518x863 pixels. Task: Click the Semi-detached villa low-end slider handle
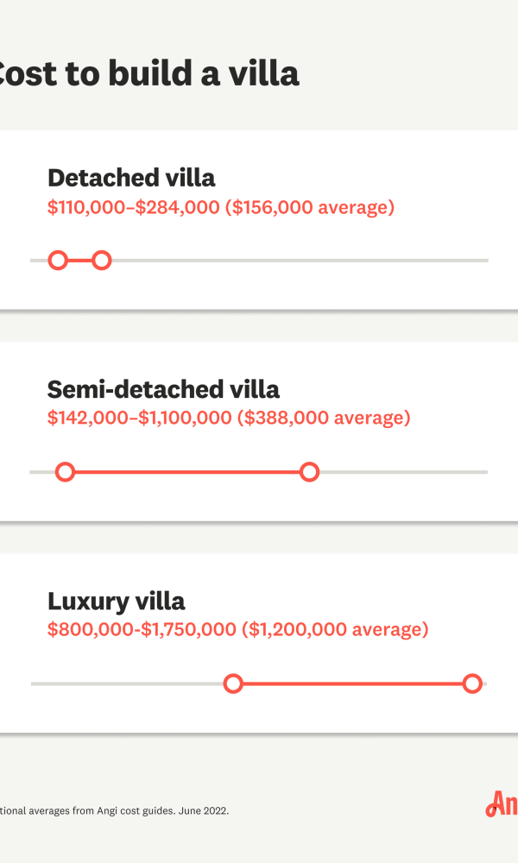tap(65, 472)
